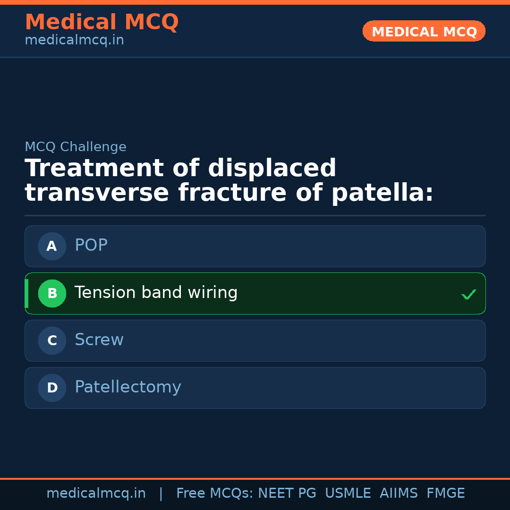
Task: Select the POP answer option
Action: point(255,246)
